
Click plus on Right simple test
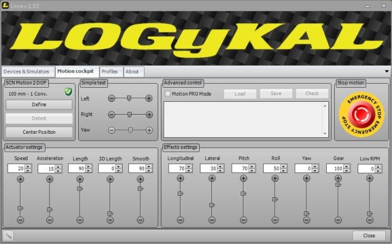[149, 115]
